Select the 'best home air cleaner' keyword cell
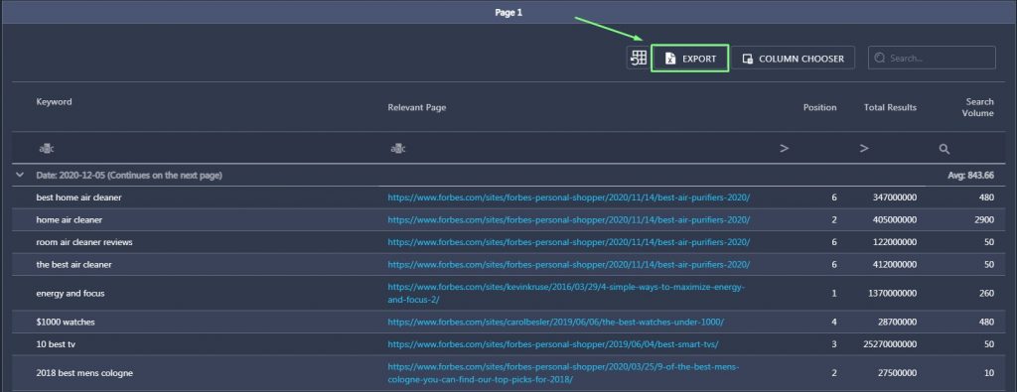This screenshot has height=392, width=1017. tap(78, 197)
